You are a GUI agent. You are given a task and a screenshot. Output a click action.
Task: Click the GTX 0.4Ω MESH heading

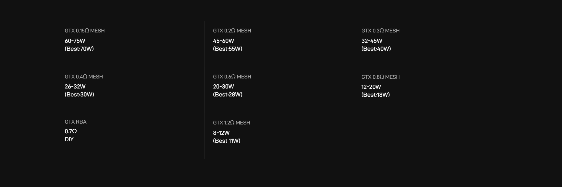[x=84, y=77]
